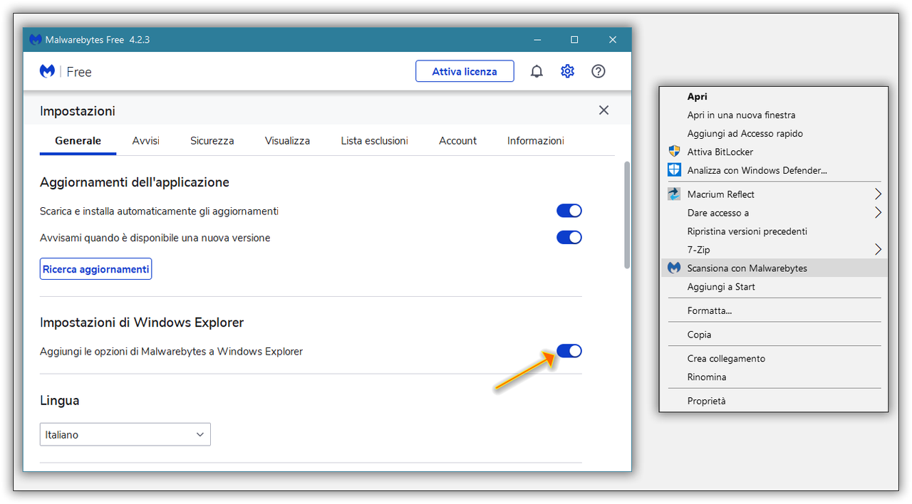Click the Malwarebytes icon in the context menu

point(674,268)
